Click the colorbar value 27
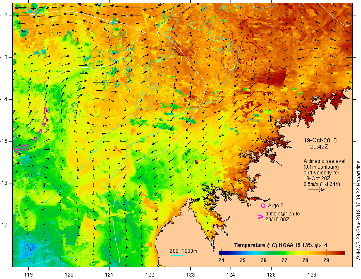Screen dimensions: 361x279 284,261
